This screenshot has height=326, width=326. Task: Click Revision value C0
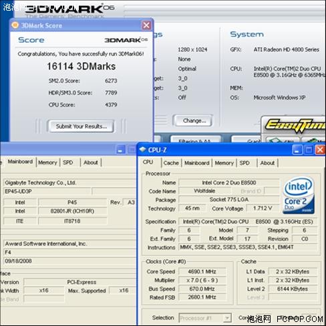pos(305,239)
